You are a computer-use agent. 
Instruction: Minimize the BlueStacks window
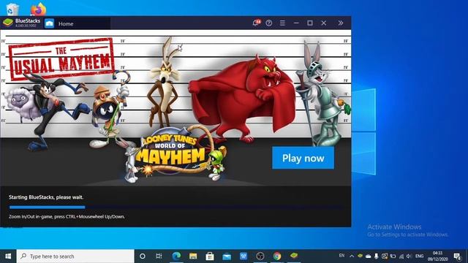click(296, 23)
